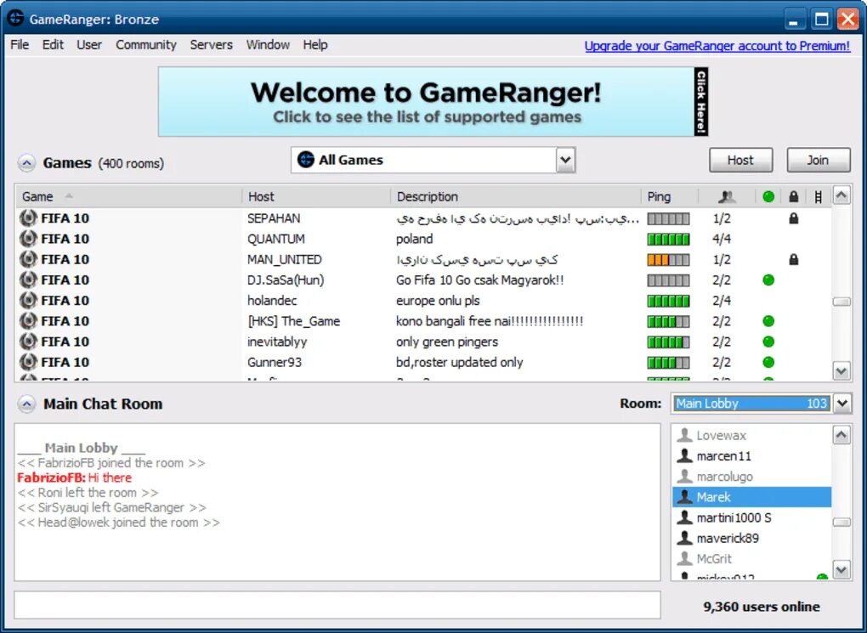867x633 pixels.
Task: Click user icon next to marcolugo
Action: tap(684, 476)
